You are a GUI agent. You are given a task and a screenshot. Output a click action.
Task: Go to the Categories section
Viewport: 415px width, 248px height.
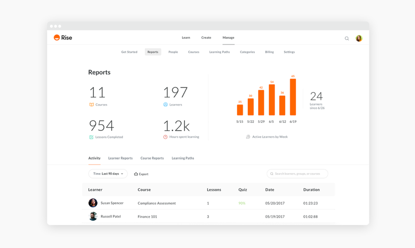(x=247, y=52)
